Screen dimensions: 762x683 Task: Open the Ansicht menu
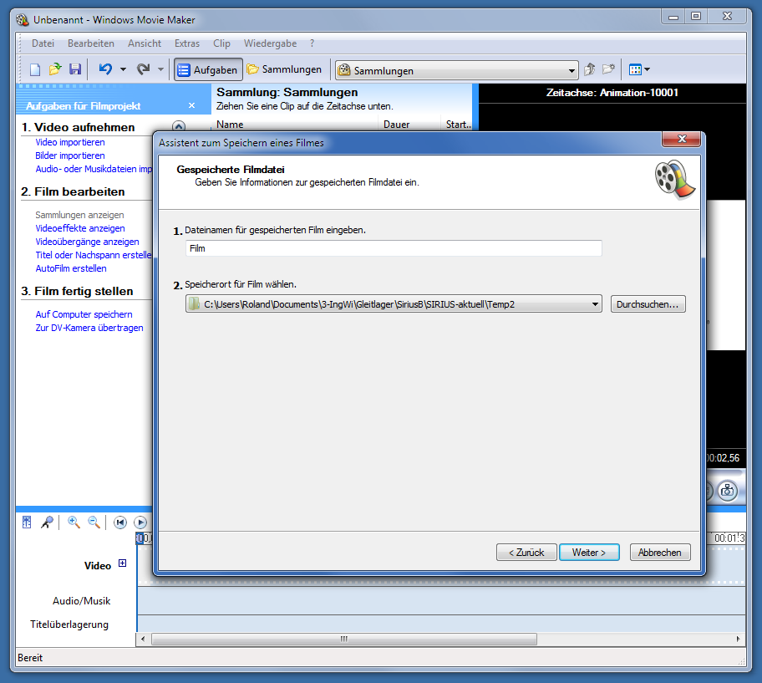click(145, 43)
